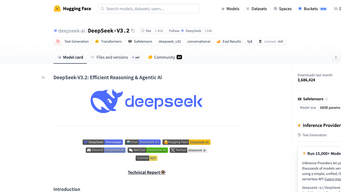The width and height of the screenshot is (341, 192).
Task: Open the deepseek-ai organization link
Action: tap(71, 31)
